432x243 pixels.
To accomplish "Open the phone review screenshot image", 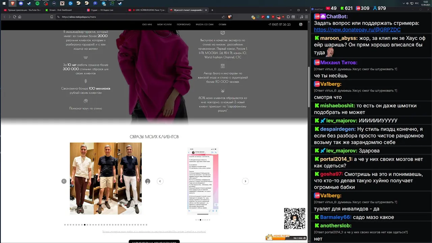I will [203, 181].
